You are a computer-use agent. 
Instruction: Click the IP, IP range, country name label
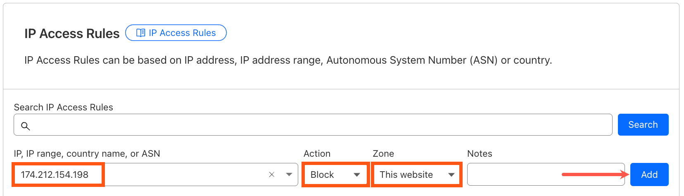(x=87, y=153)
